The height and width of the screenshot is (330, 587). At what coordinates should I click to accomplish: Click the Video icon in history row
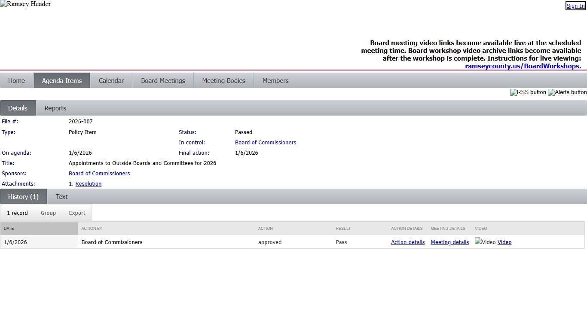point(485,242)
